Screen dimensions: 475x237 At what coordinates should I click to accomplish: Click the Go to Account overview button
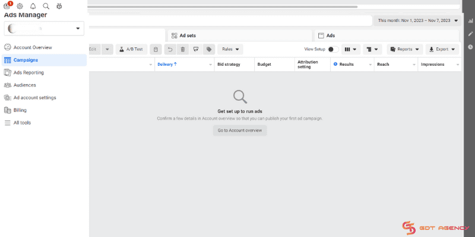tap(240, 130)
